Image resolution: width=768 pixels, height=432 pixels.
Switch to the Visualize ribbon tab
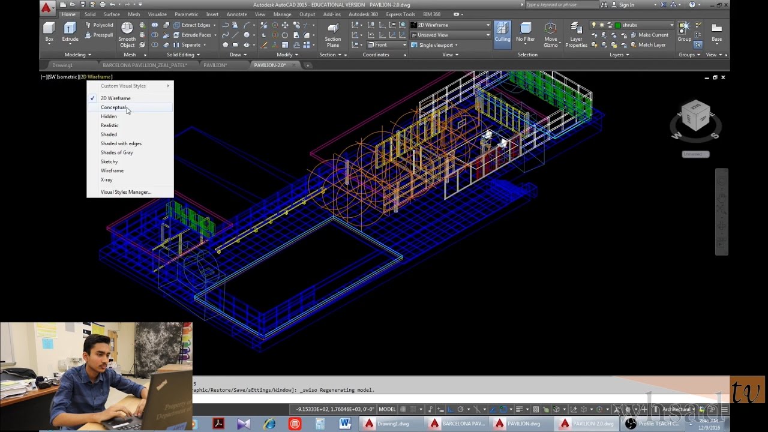click(157, 14)
